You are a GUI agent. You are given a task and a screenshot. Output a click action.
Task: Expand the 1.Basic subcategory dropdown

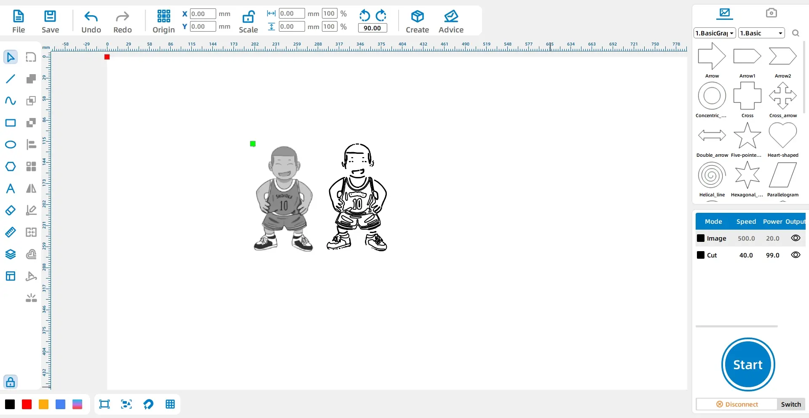click(762, 33)
